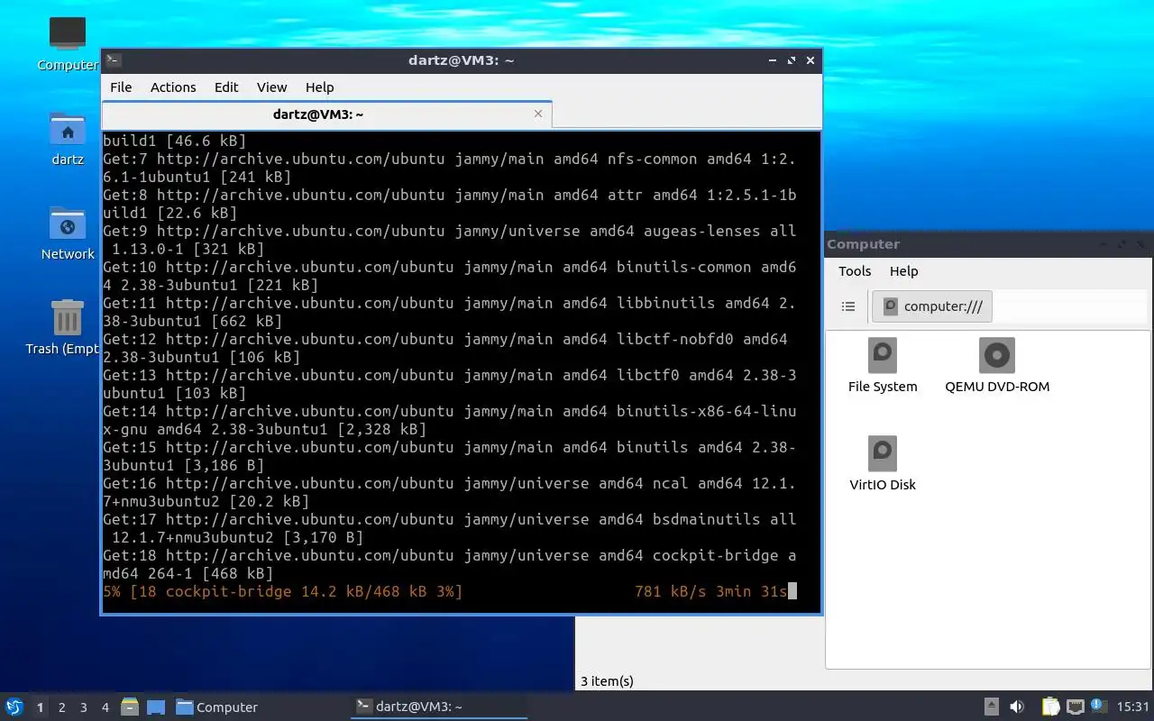Screen dimensions: 1154x721
Task: Open the Network desktop icon
Action: tap(68, 233)
